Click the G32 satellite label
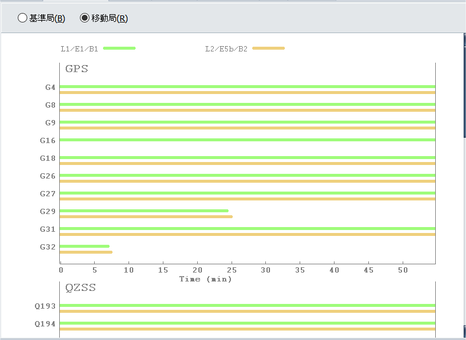Image resolution: width=466 pixels, height=340 pixels. [x=48, y=247]
